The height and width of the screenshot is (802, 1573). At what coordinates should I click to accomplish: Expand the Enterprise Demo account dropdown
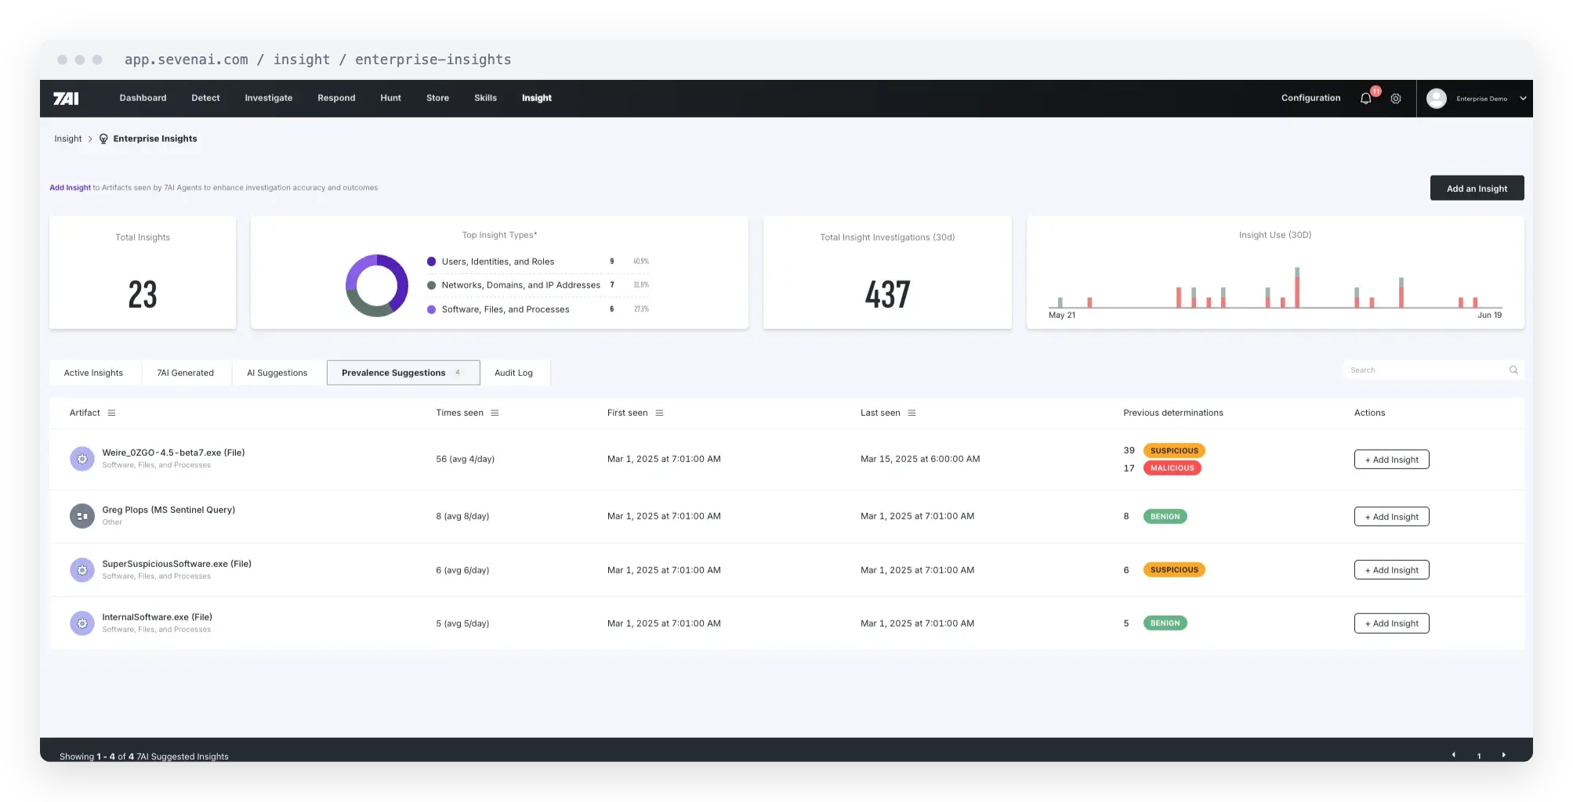click(x=1523, y=99)
